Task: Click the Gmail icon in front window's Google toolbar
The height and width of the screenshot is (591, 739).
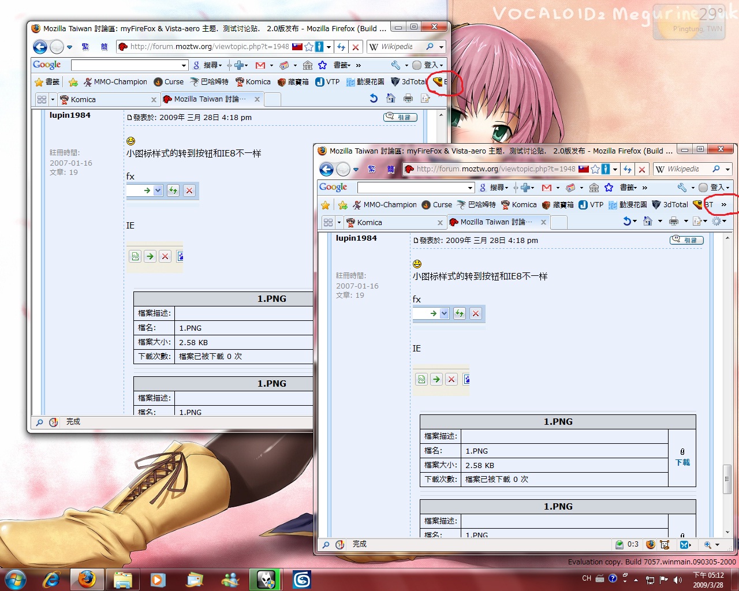Action: [546, 188]
